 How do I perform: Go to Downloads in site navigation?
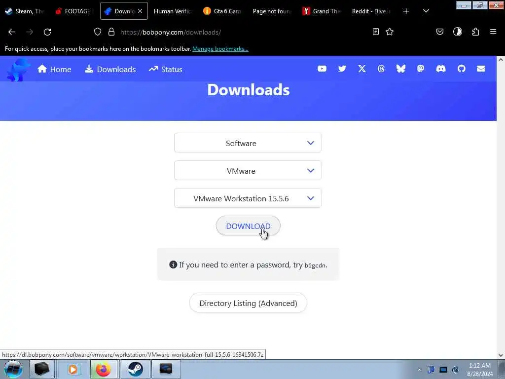[110, 69]
